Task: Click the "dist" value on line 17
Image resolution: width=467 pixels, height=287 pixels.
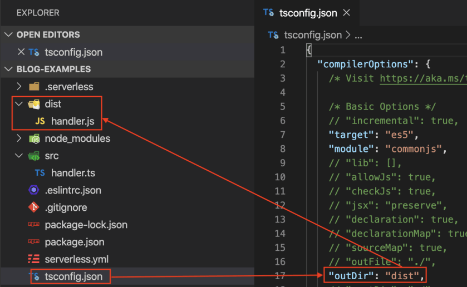Action: point(402,276)
